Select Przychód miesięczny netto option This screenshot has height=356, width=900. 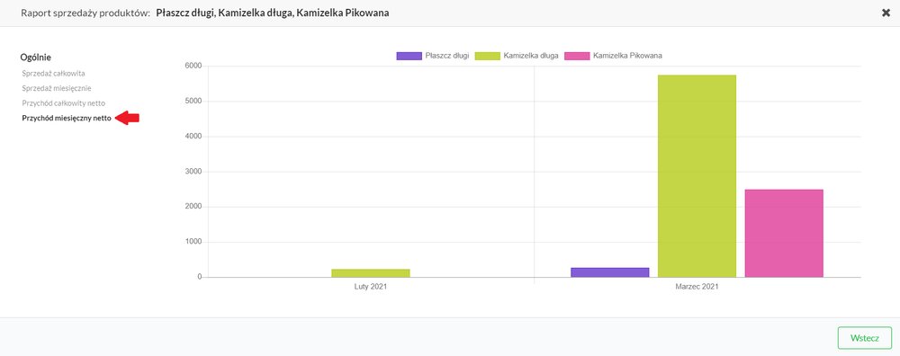67,118
